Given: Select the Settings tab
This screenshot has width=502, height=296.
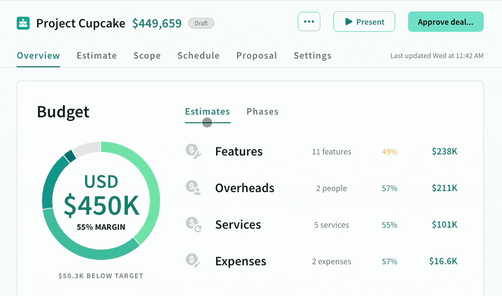Looking at the screenshot, I should tap(312, 55).
